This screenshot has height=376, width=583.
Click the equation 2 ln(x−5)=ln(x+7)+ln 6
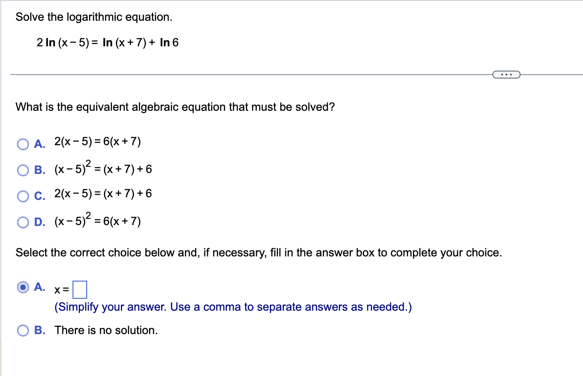[107, 42]
